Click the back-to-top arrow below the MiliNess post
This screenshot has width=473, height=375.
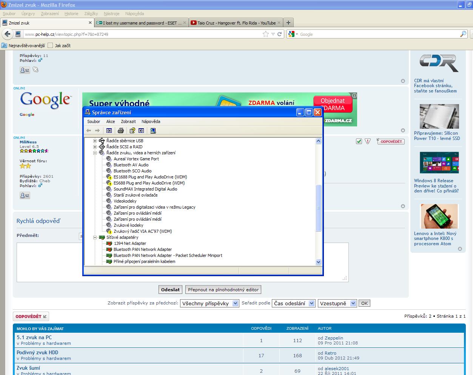coord(403,206)
